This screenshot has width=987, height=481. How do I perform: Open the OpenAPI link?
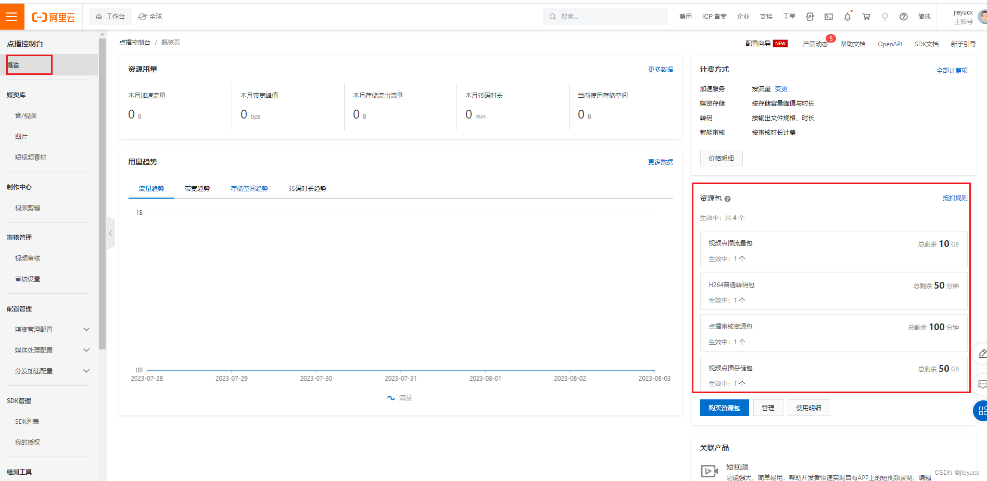[x=890, y=44]
